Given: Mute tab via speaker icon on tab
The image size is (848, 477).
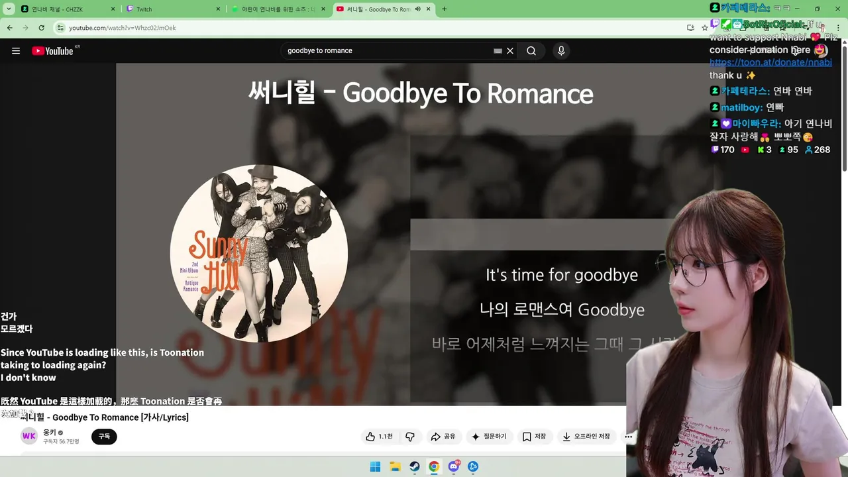Looking at the screenshot, I should click(417, 9).
